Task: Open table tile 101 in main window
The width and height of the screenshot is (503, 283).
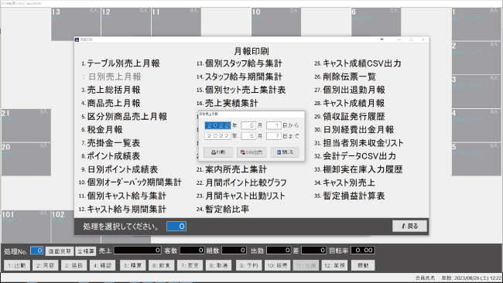Action: coord(26,227)
